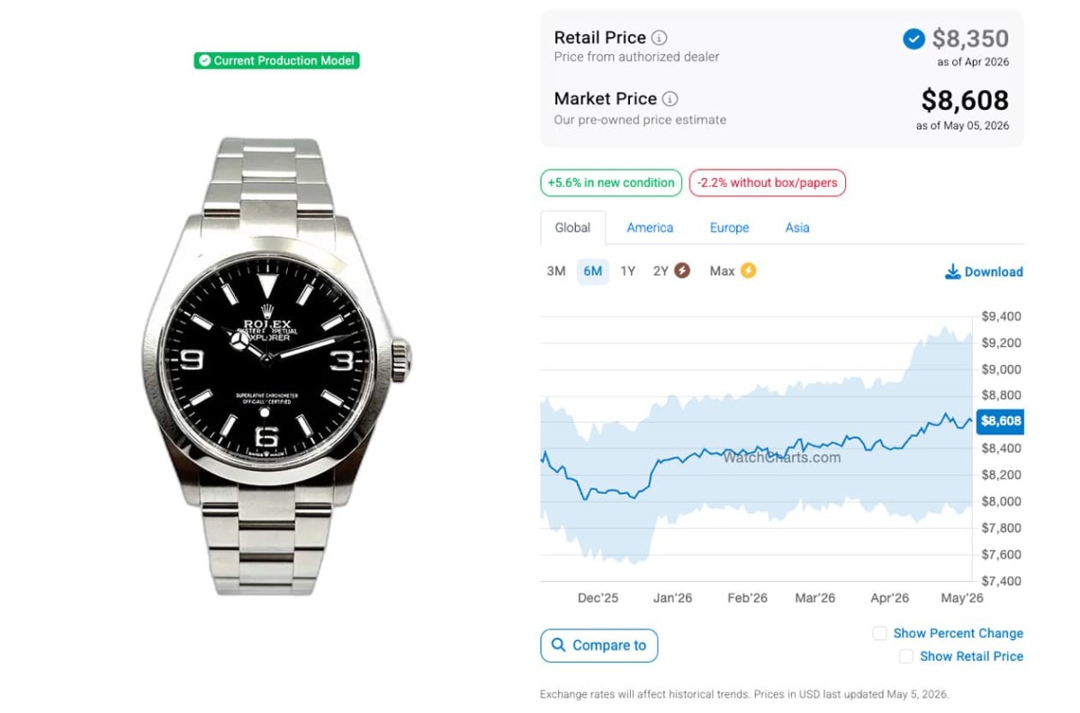Open the Asia region tab

pyautogui.click(x=797, y=227)
